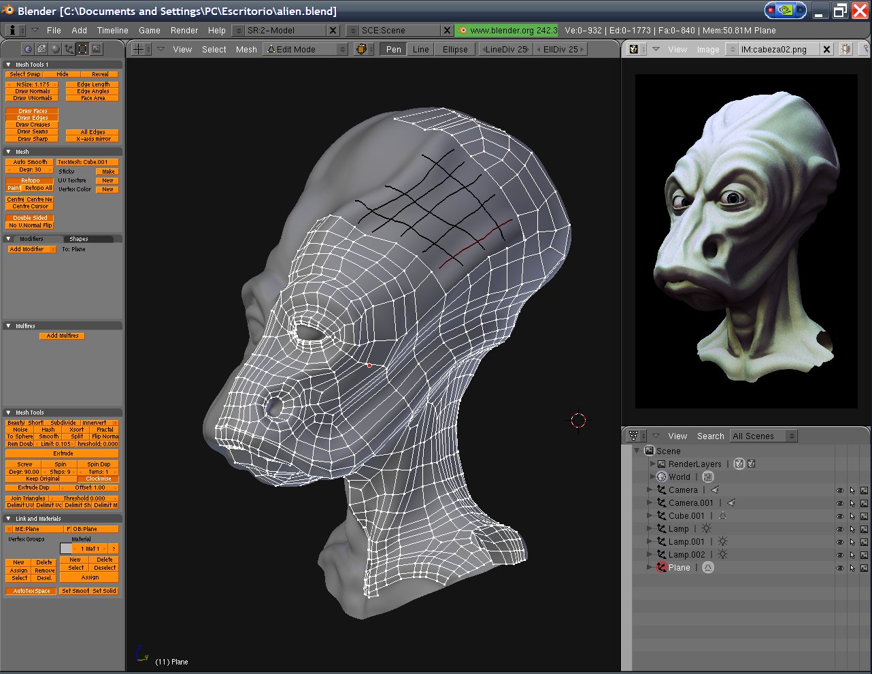Expand the Plane item in outliner
Image resolution: width=872 pixels, height=674 pixels.
coord(650,568)
